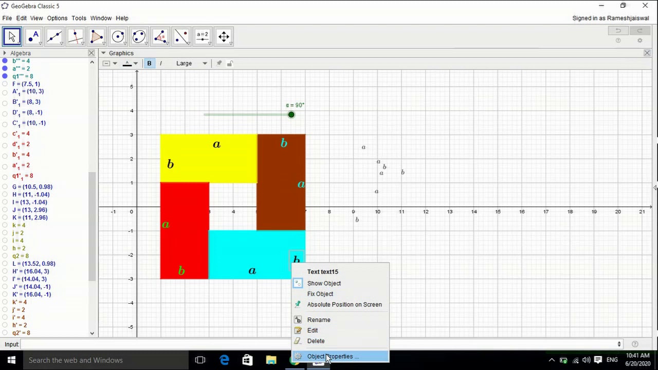Close the Graphics view panel
Image resolution: width=658 pixels, height=370 pixels.
pos(647,53)
